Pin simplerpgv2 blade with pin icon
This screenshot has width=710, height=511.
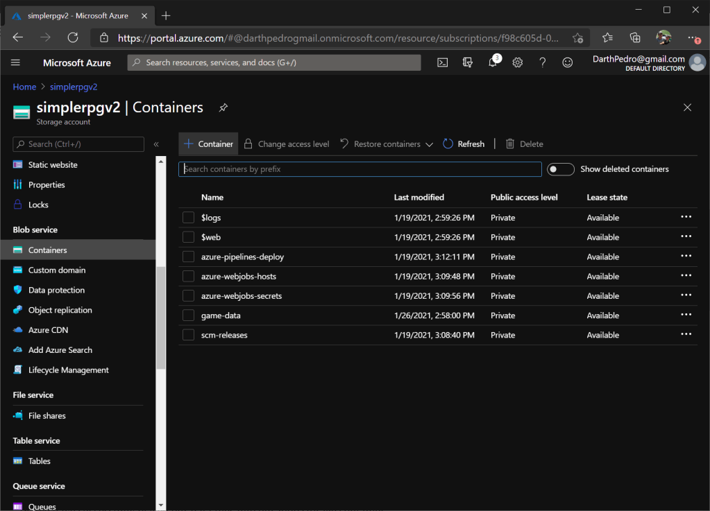(223, 108)
